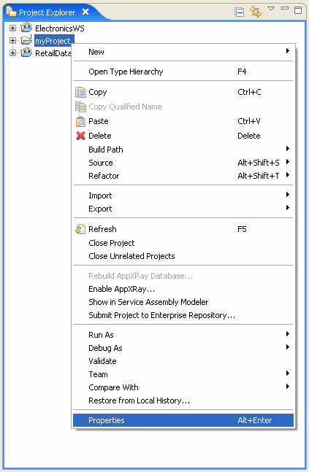Viewport: 309px width, 472px height.
Task: Maximize the Project Explorer panel
Action: tap(298, 10)
